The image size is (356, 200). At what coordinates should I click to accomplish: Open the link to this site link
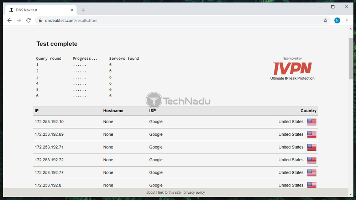(169, 193)
